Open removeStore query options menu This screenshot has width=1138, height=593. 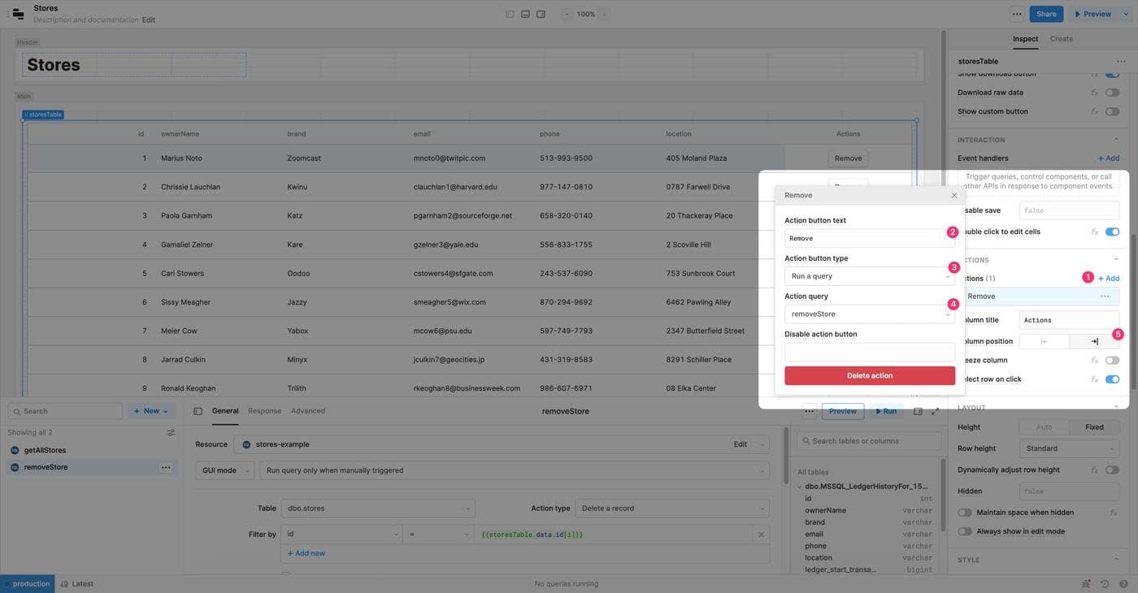coord(166,467)
